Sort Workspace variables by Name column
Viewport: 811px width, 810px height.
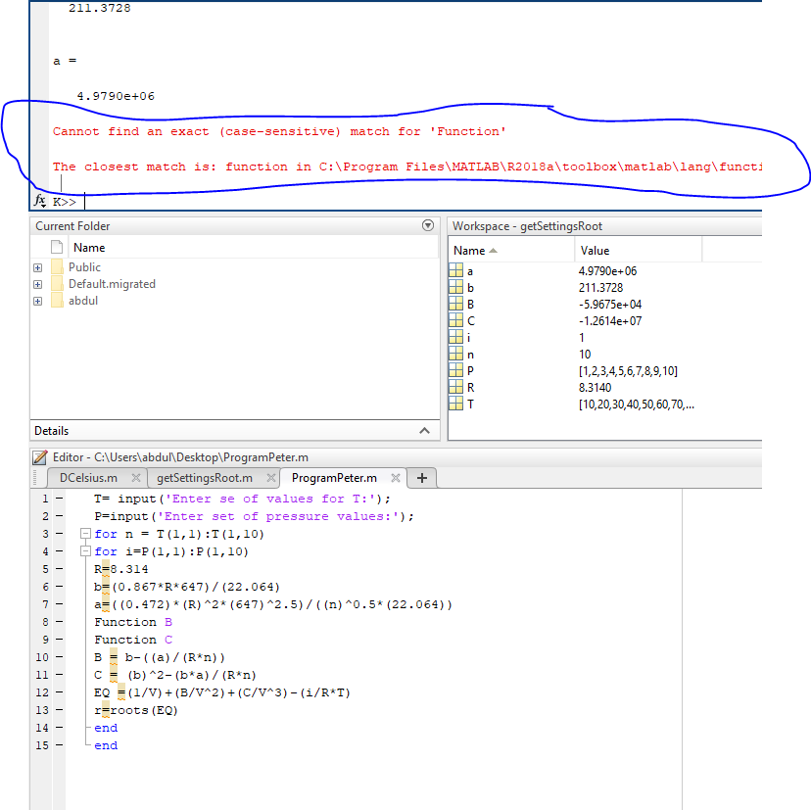(468, 249)
